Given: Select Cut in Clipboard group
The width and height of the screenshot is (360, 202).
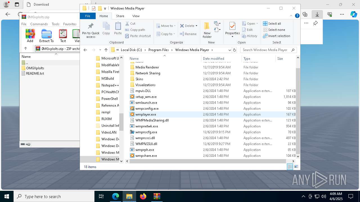Looking at the screenshot, I should 130,24.
